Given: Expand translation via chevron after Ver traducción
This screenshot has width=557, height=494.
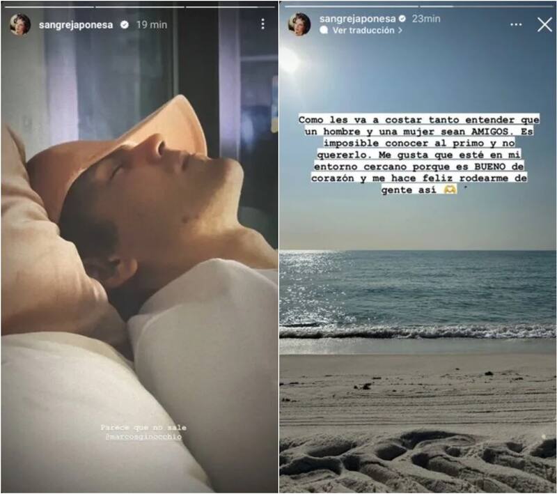Looking at the screenshot, I should 400,31.
